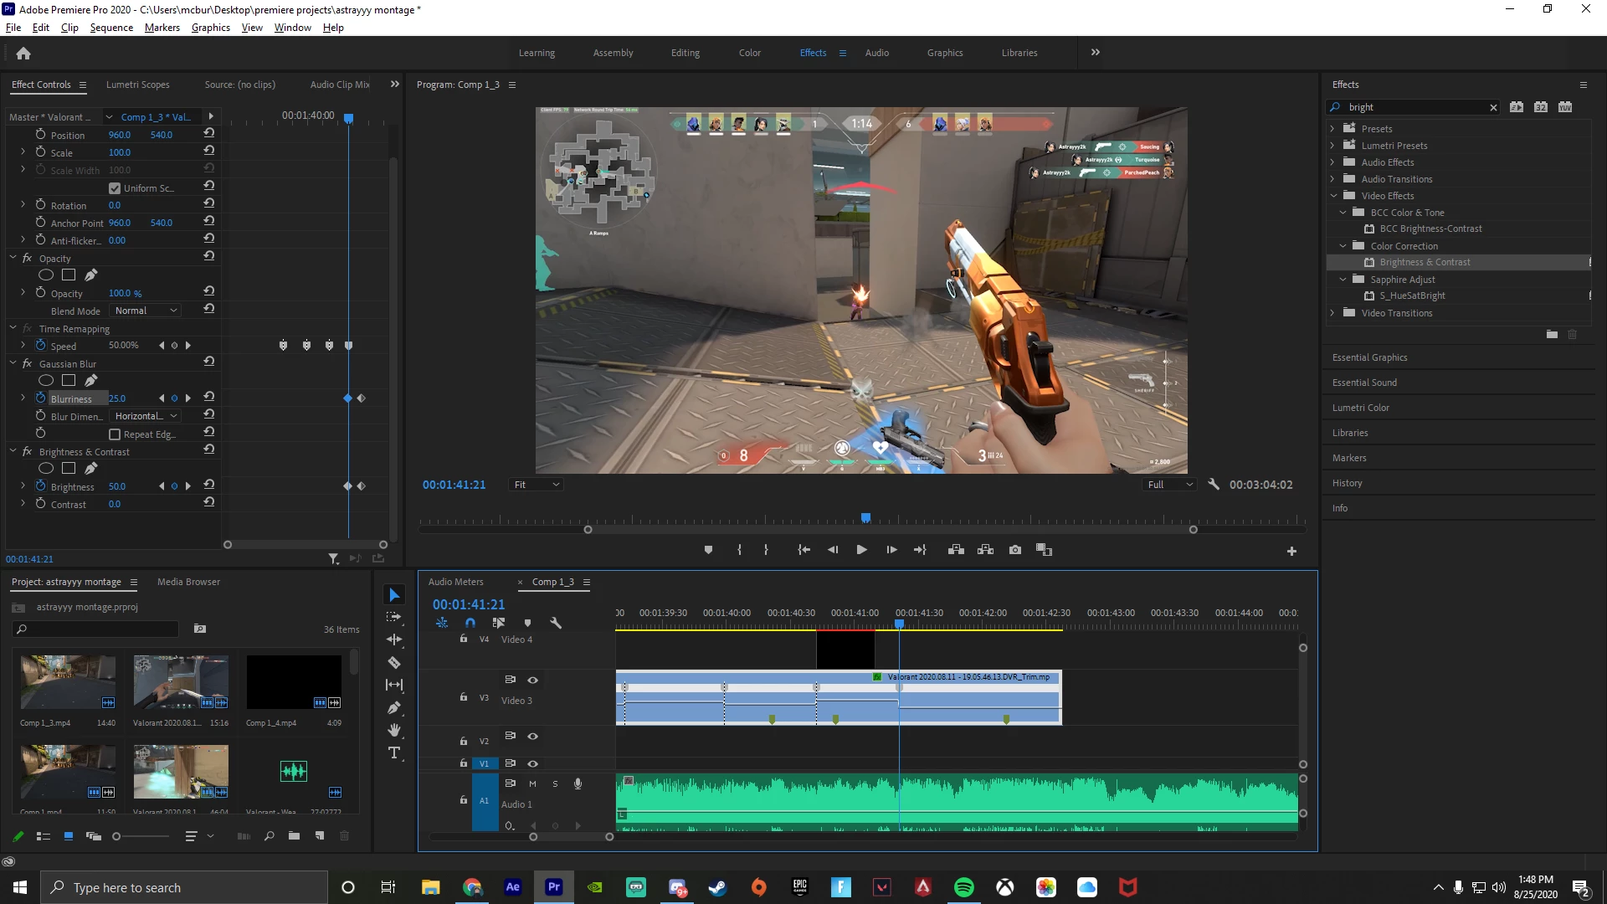Select the Hand tool

394,730
